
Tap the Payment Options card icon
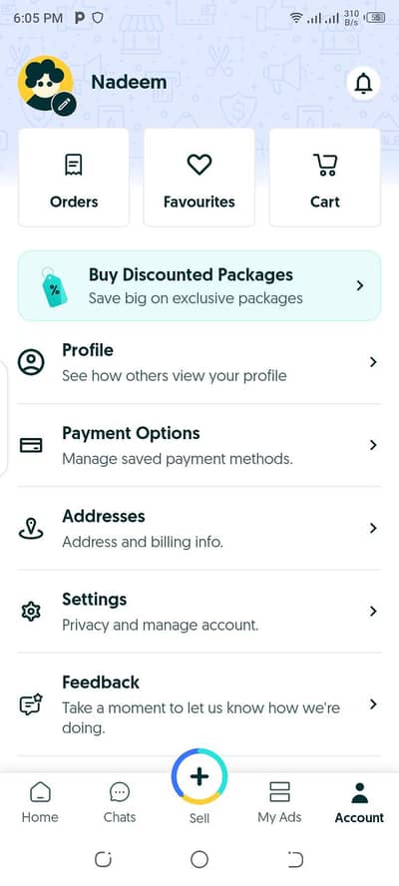(x=31, y=445)
